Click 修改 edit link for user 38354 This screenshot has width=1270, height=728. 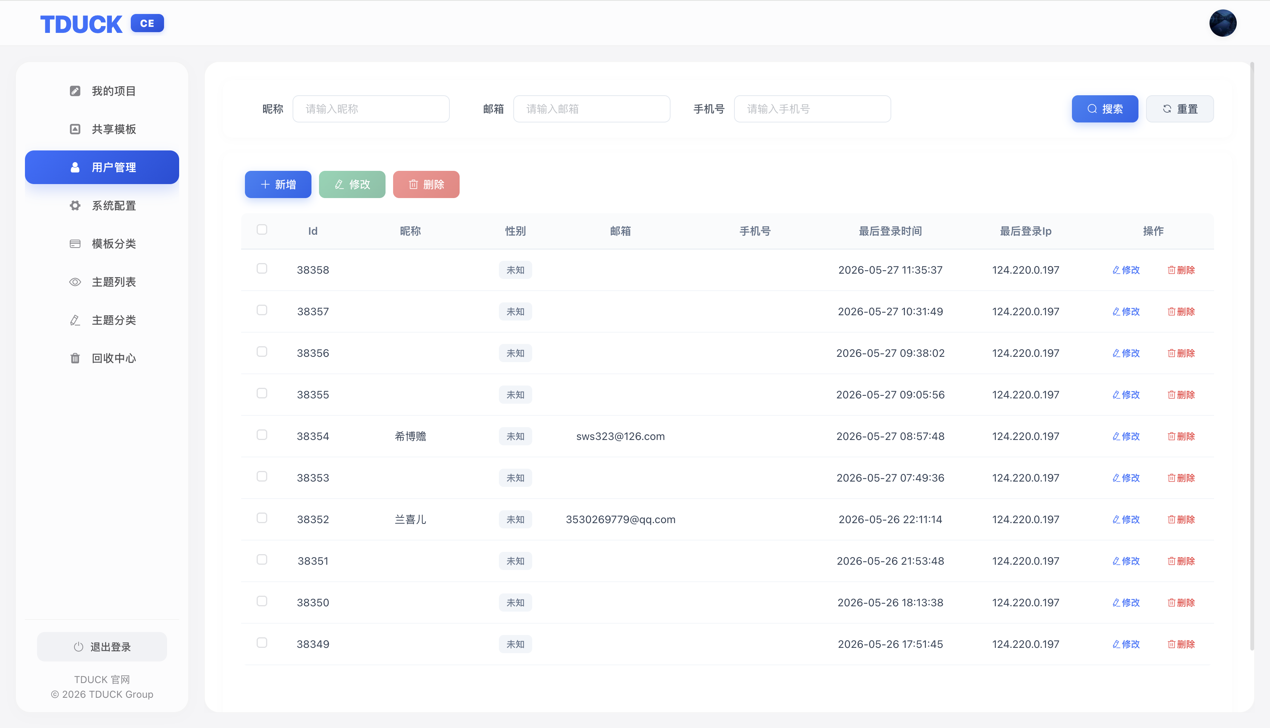pyautogui.click(x=1126, y=436)
